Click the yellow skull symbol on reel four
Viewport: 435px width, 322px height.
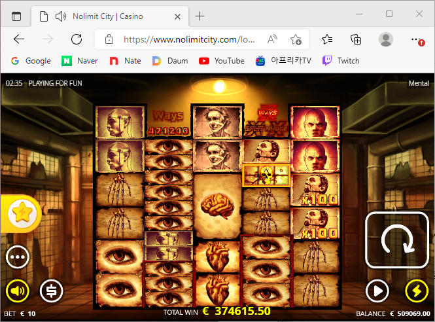click(x=266, y=175)
